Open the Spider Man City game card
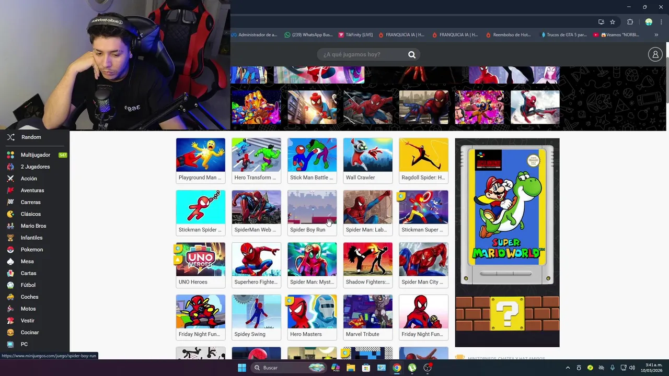The height and width of the screenshot is (376, 669). click(423, 265)
